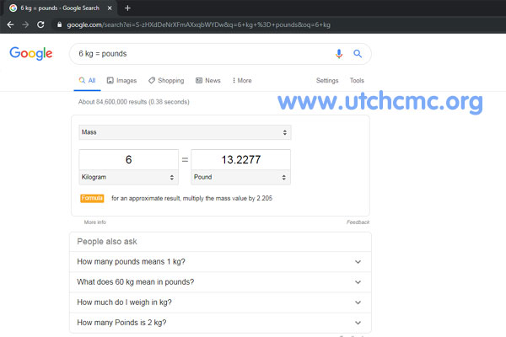Click the 'People also ask' heading
506x337 pixels.
107,242
